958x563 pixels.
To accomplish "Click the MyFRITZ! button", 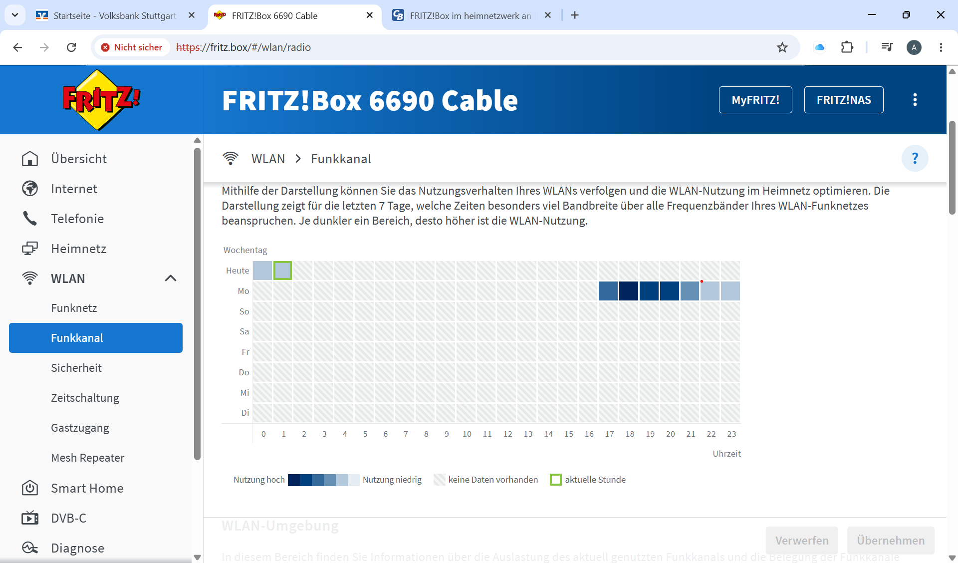I will click(755, 100).
